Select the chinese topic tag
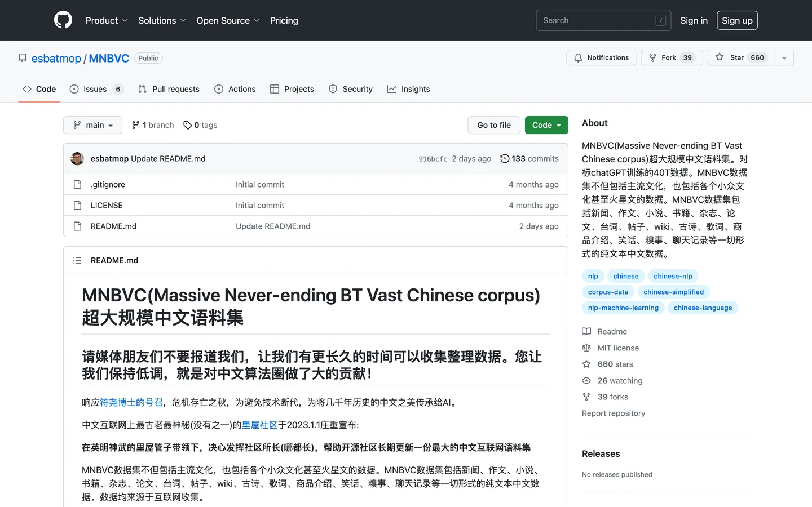Screen dimensions: 812x507 pyautogui.click(x=626, y=276)
